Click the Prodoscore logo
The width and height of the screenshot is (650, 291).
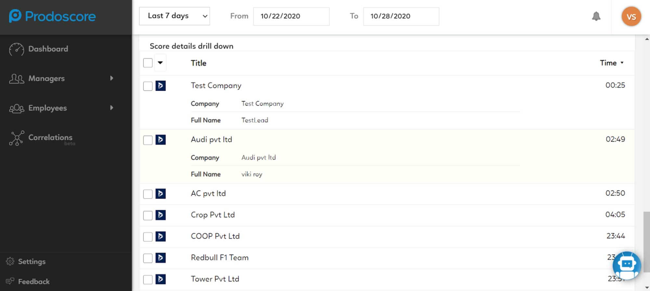coord(52,16)
